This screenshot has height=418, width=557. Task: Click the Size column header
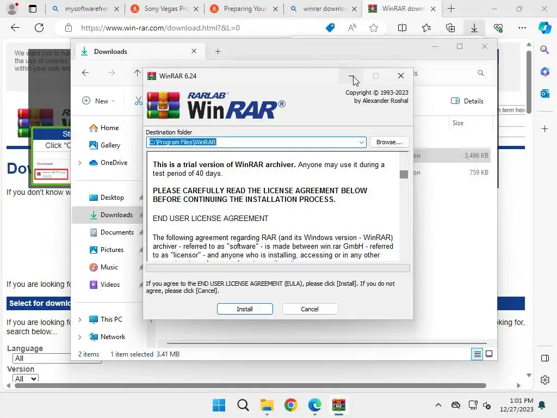(x=458, y=123)
